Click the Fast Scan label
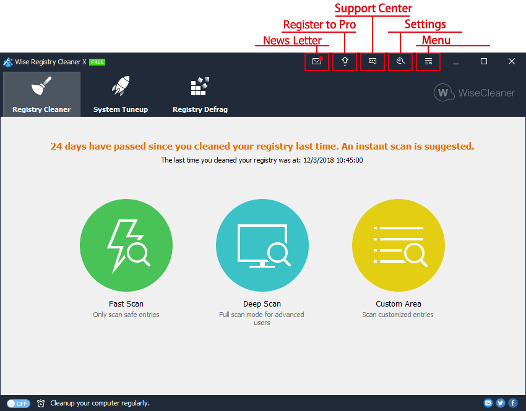This screenshot has height=411, width=526. pos(126,304)
